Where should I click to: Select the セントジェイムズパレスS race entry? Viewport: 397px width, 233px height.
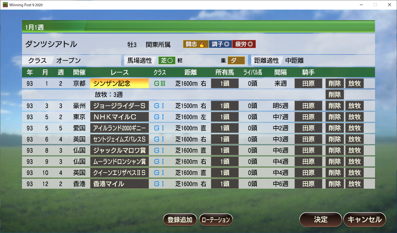tap(119, 139)
